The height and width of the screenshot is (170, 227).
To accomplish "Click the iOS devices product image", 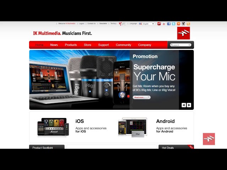I will [x=53, y=127].
